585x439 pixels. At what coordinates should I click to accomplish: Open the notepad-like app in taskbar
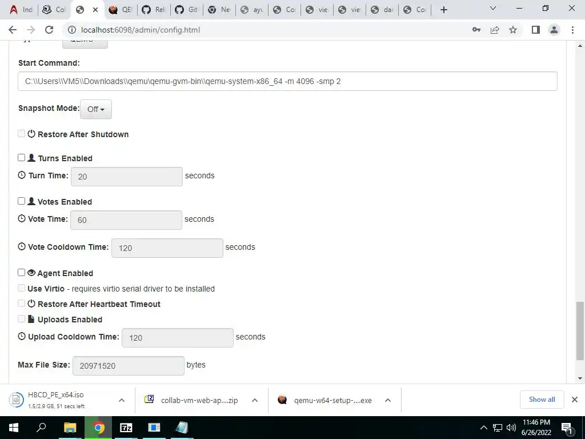point(182,428)
